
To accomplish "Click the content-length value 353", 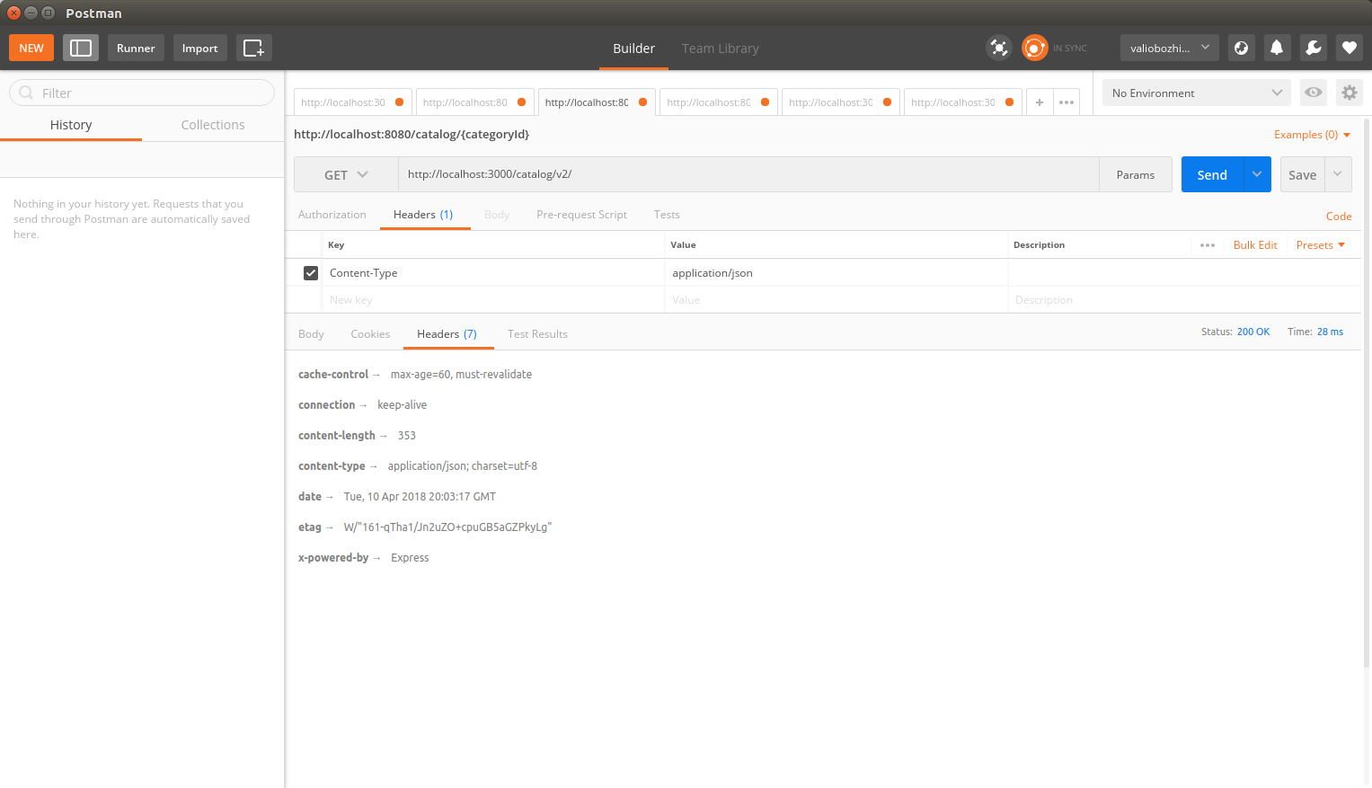I will (x=407, y=436).
